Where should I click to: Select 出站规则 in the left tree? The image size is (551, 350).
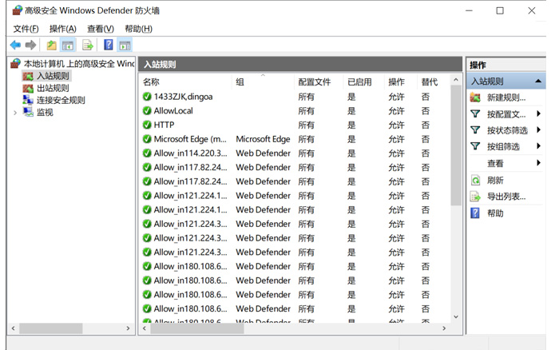[x=53, y=88]
